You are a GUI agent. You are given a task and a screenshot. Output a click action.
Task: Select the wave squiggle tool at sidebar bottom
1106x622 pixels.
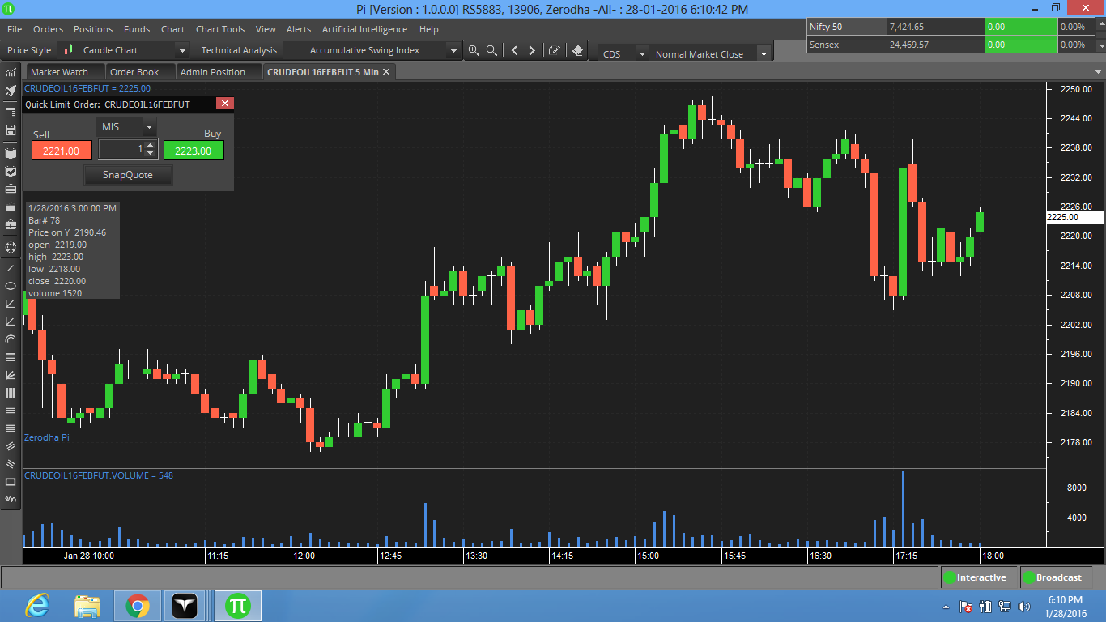tap(11, 500)
